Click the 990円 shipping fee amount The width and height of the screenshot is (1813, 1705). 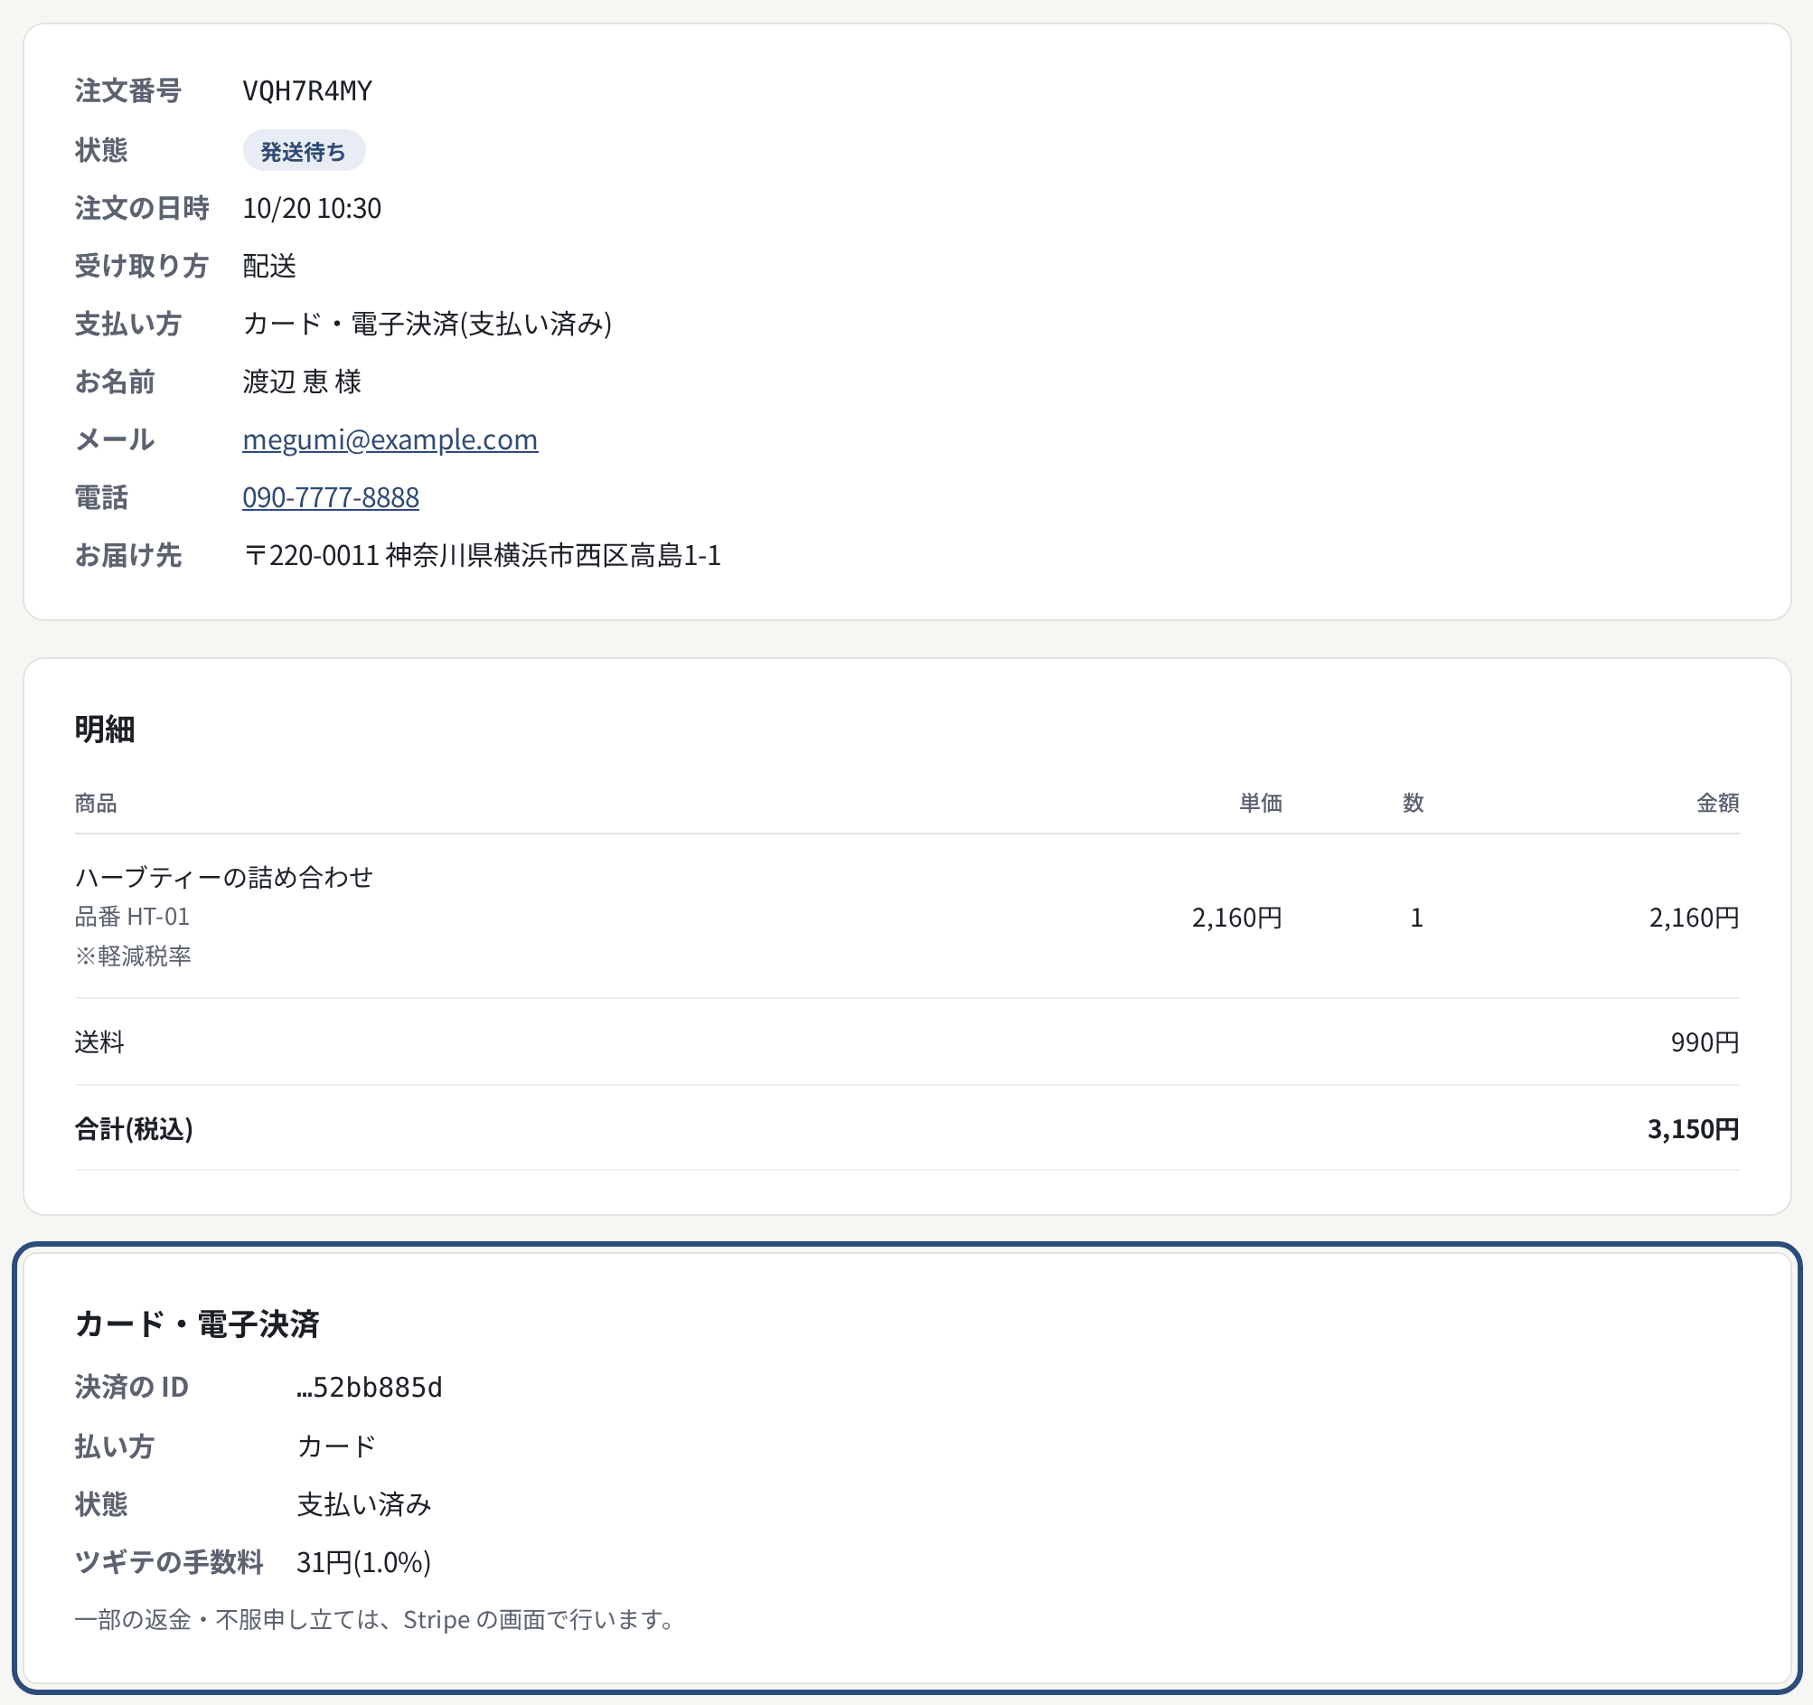[1705, 1041]
